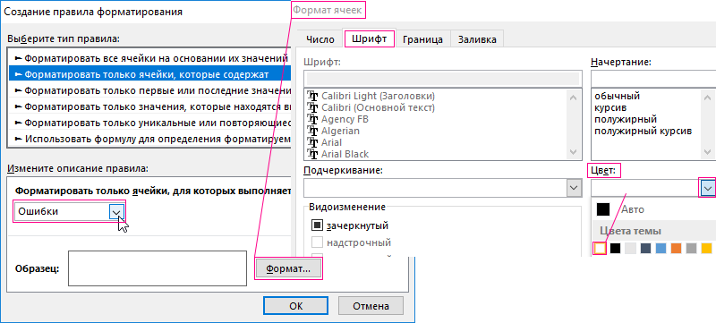Screen dimensions: 716x323
Task: Click the Отмена button
Action: tap(371, 306)
